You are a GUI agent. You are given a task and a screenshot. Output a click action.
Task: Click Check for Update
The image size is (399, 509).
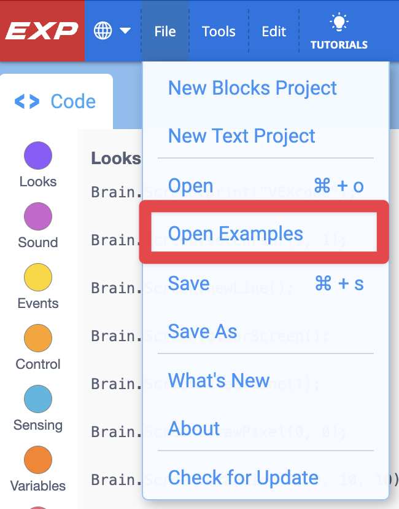(243, 478)
